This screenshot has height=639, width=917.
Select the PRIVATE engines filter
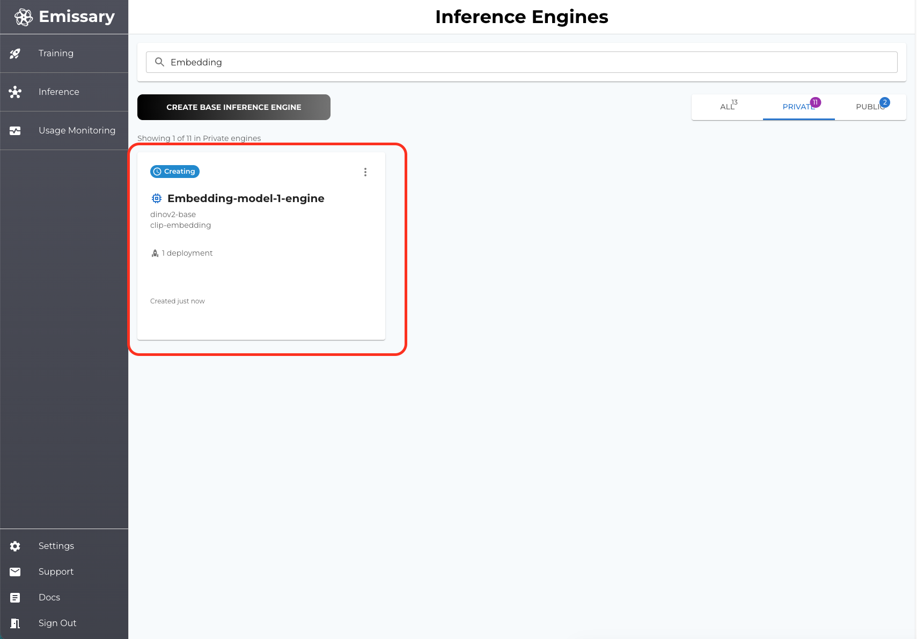798,107
